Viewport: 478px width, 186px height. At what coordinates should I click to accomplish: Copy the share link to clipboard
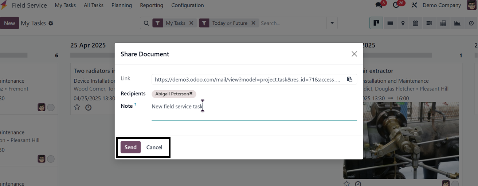tap(349, 79)
